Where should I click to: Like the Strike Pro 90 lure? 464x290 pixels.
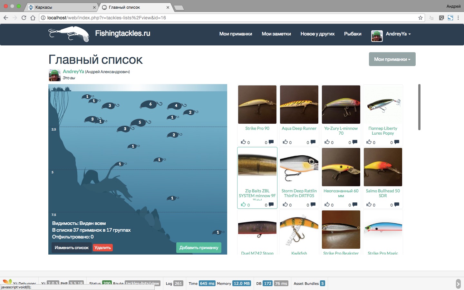coord(243,142)
